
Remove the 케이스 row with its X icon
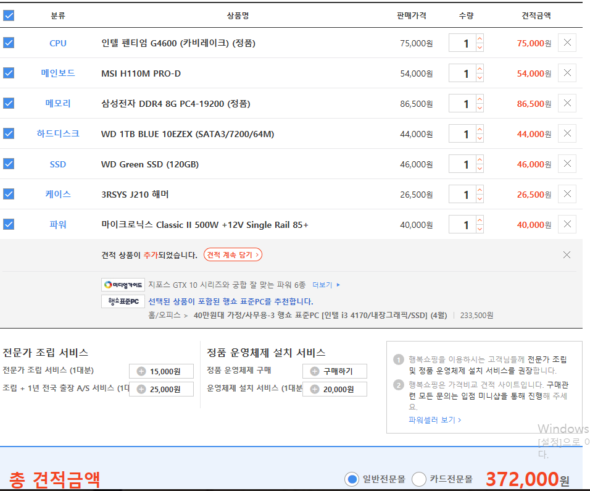567,194
